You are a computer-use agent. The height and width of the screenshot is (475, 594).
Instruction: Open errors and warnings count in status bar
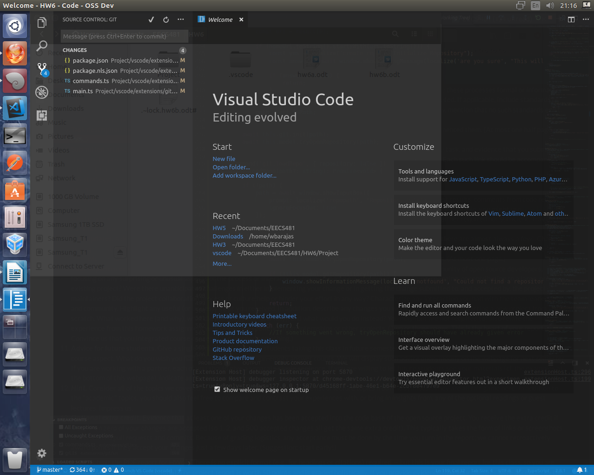[x=113, y=470]
